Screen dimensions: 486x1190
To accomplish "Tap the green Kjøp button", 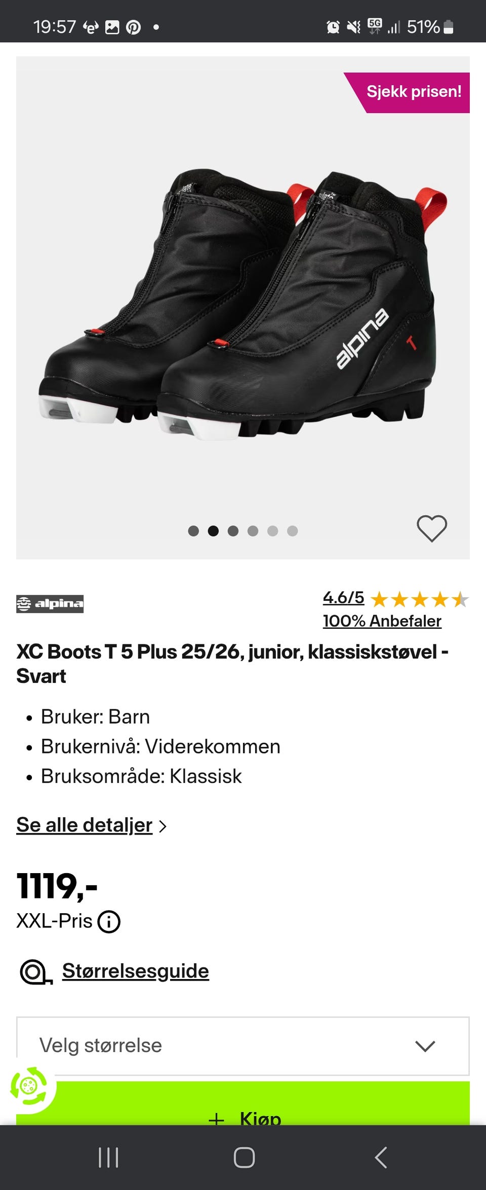I will point(243,1104).
